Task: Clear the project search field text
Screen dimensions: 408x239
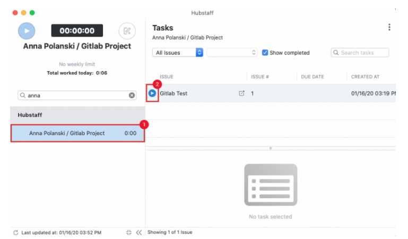Action: (x=132, y=95)
